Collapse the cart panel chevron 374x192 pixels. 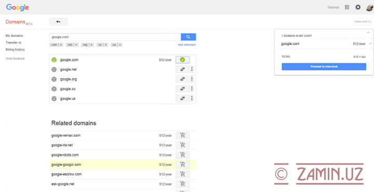click(368, 33)
